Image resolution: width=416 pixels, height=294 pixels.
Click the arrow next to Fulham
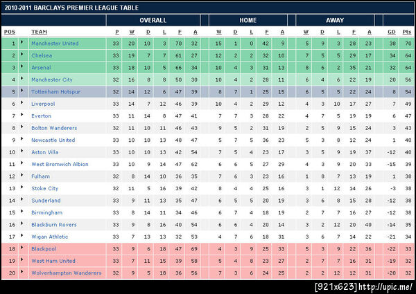(x=22, y=176)
